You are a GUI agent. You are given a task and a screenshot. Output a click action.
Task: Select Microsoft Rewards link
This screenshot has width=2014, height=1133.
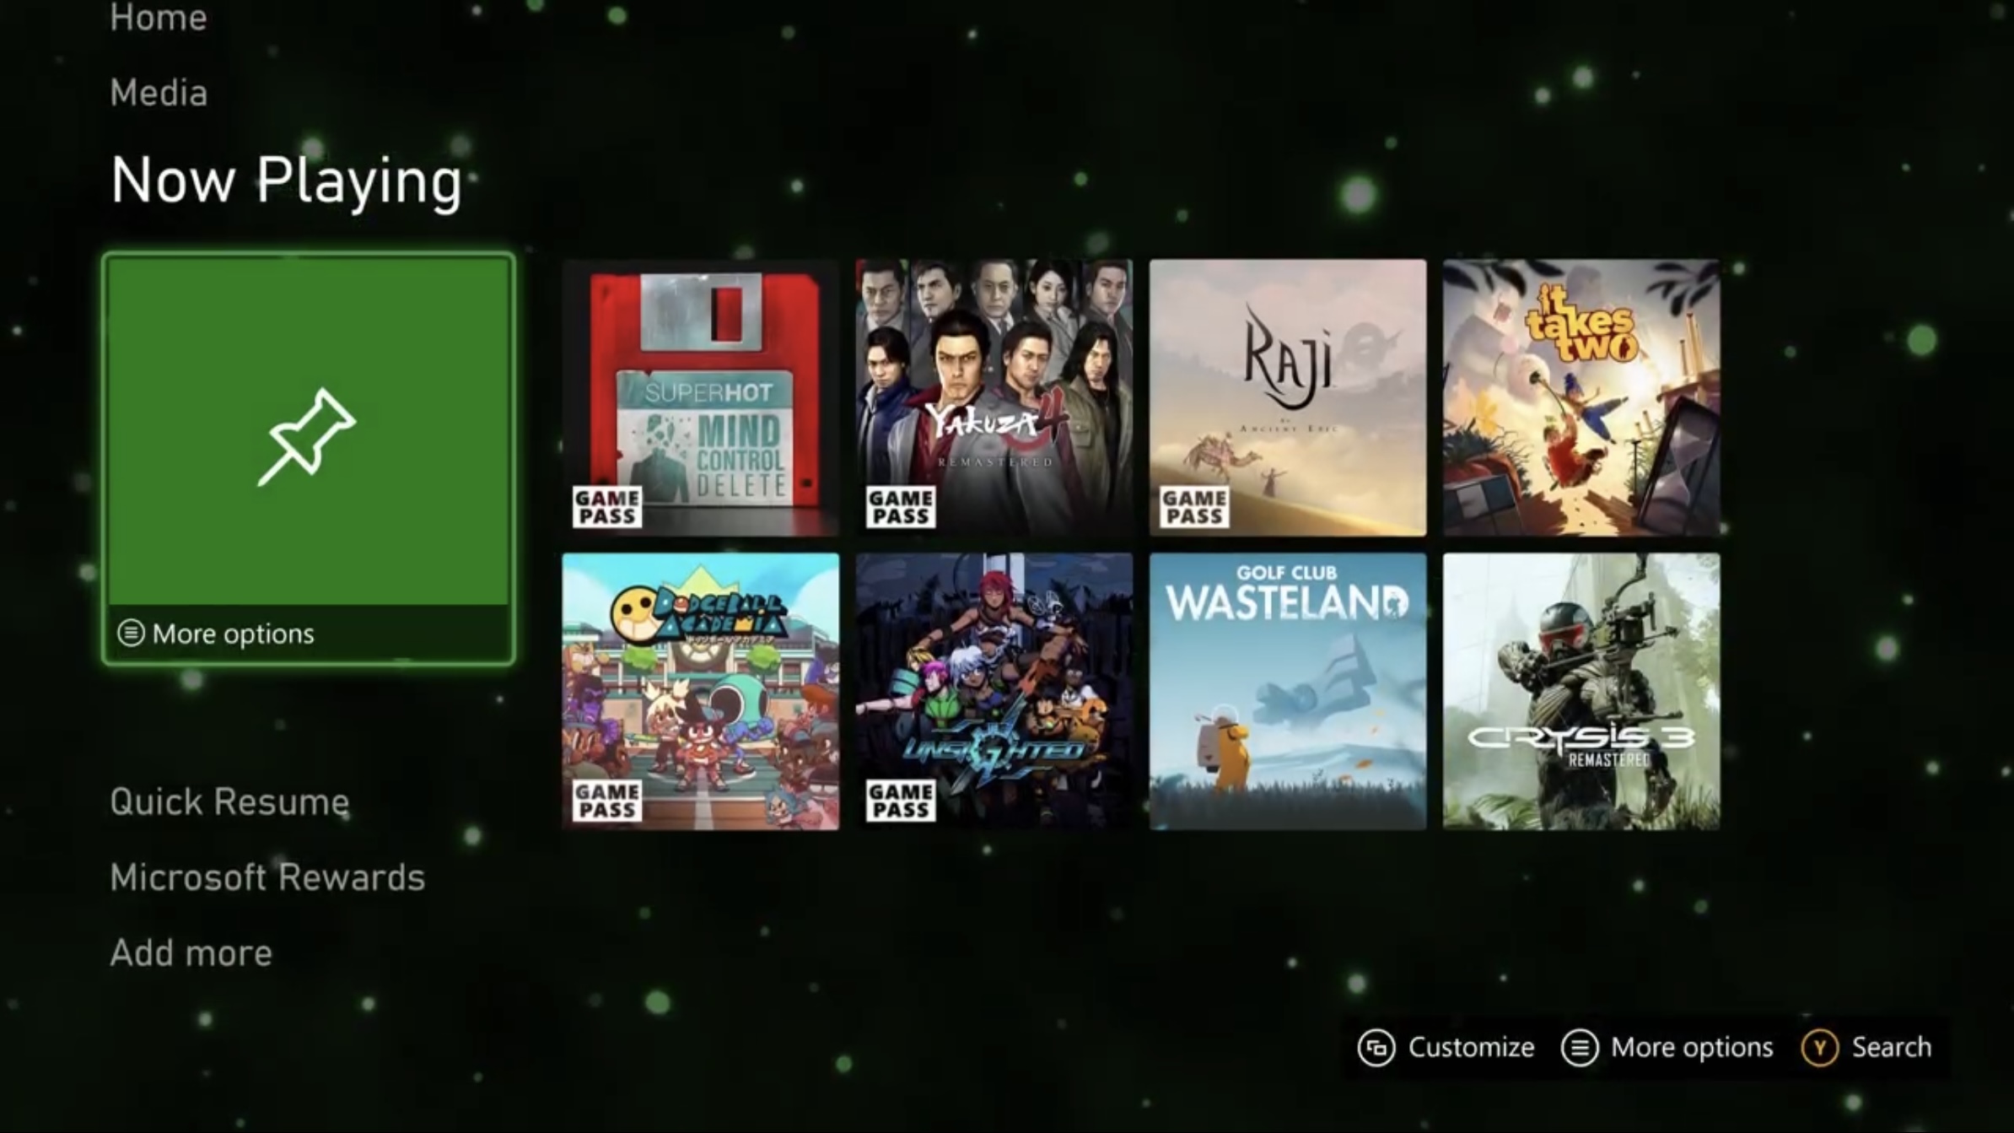pyautogui.click(x=267, y=874)
